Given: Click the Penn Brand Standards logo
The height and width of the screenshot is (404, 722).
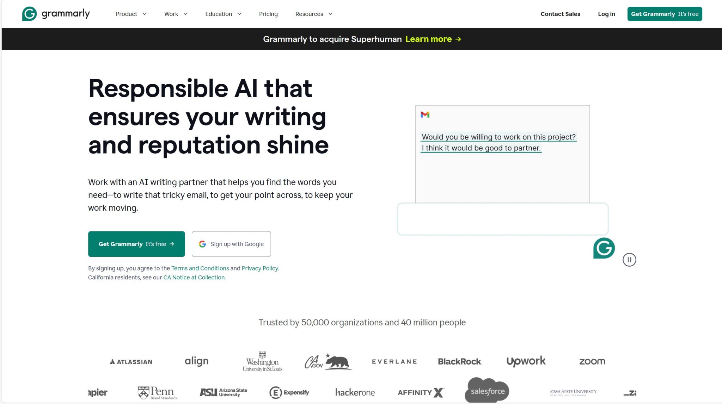Looking at the screenshot, I should point(157,393).
